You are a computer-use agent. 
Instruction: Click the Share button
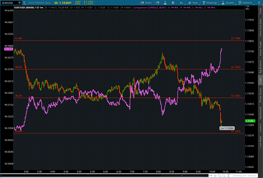tap(146, 3)
